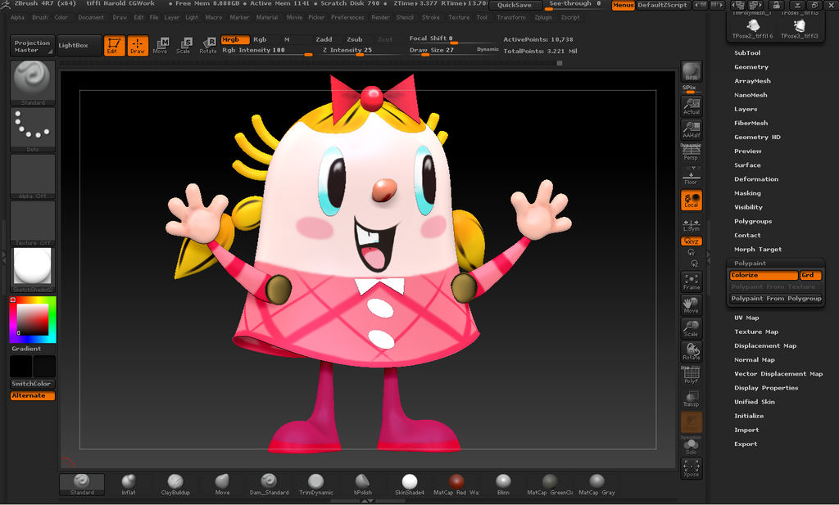Click the Scale view navigation icon on right shelf
This screenshot has height=505, width=839.
(x=692, y=328)
